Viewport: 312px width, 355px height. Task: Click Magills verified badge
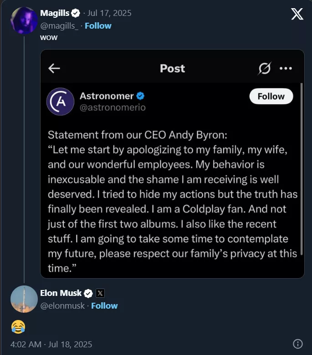pyautogui.click(x=77, y=13)
